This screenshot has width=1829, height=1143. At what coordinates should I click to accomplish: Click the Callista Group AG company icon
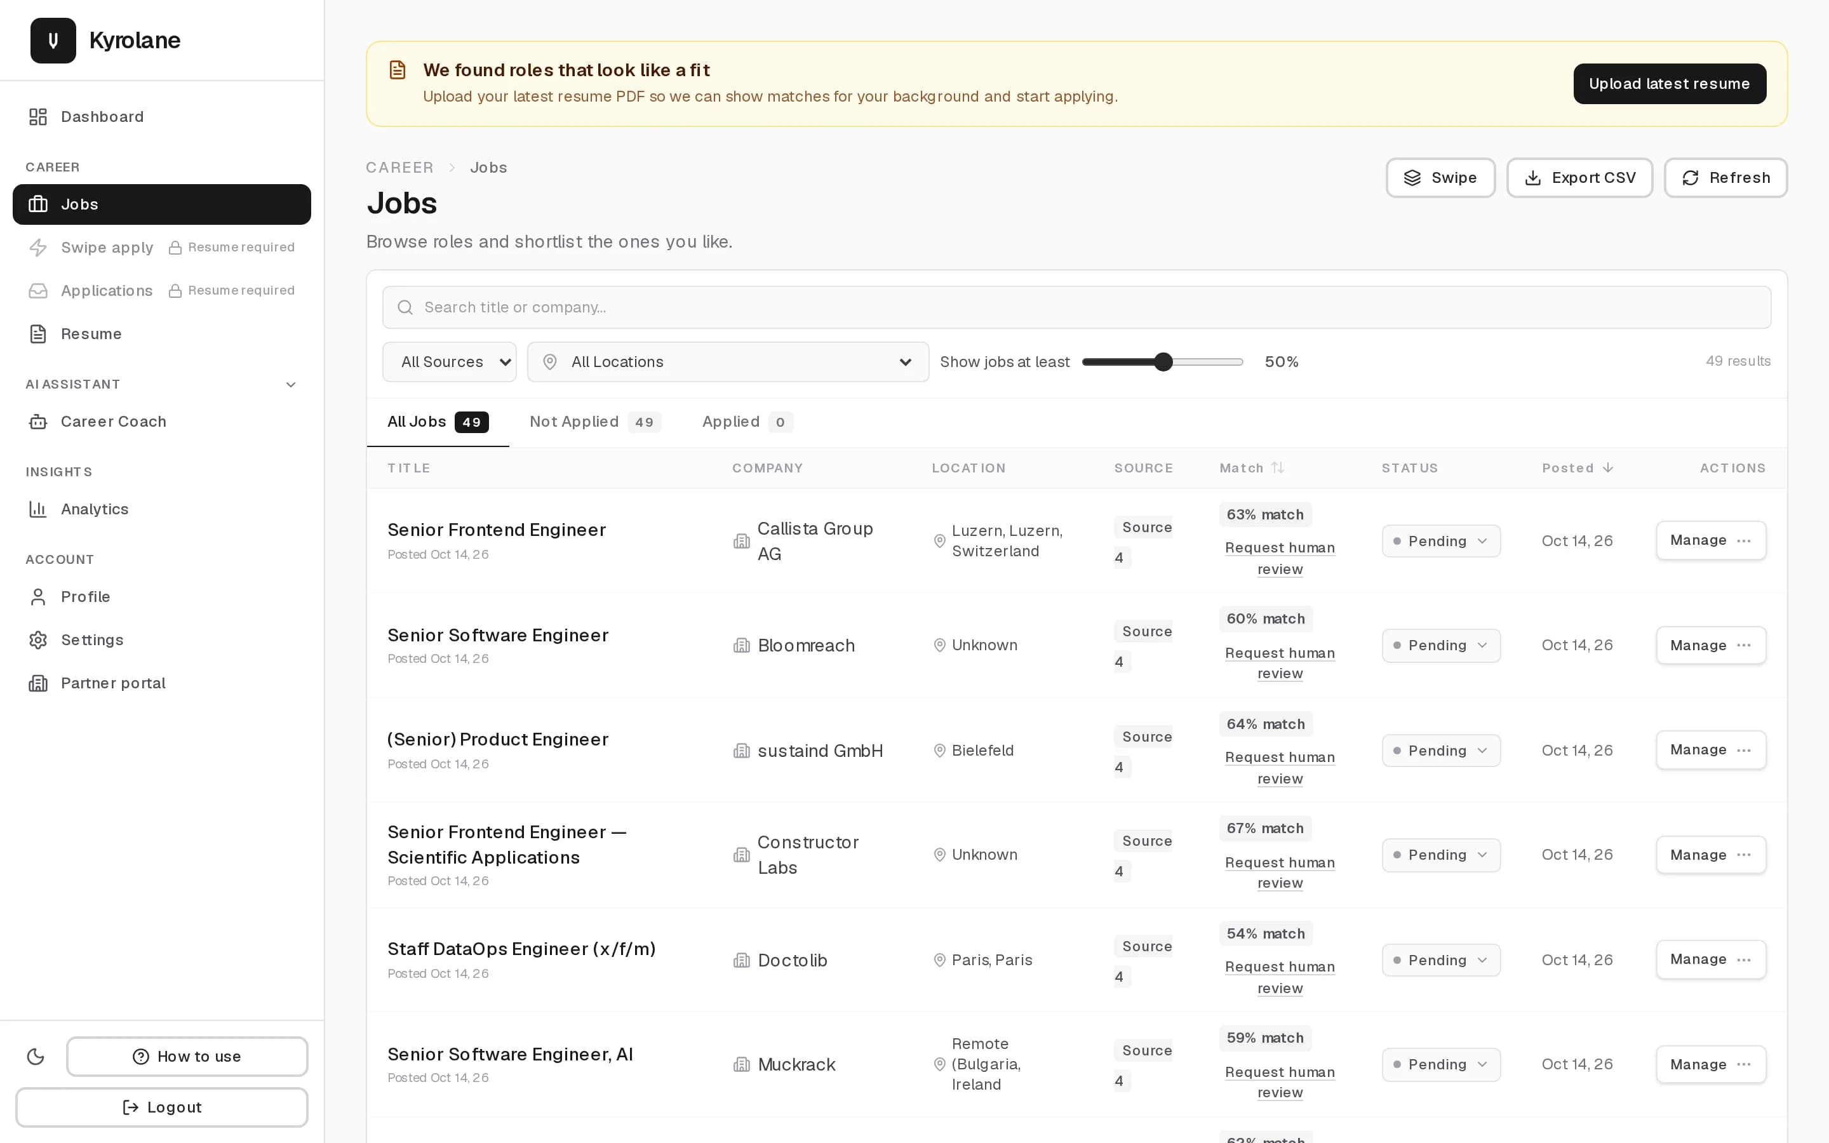pos(741,541)
